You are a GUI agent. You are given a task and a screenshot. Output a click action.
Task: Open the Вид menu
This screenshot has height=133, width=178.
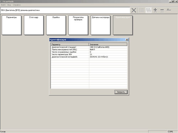click(x=9, y=5)
